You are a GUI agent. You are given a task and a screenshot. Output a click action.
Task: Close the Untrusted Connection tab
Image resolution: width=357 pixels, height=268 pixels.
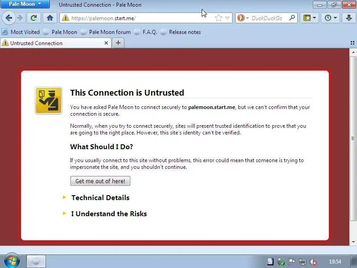[x=106, y=43]
